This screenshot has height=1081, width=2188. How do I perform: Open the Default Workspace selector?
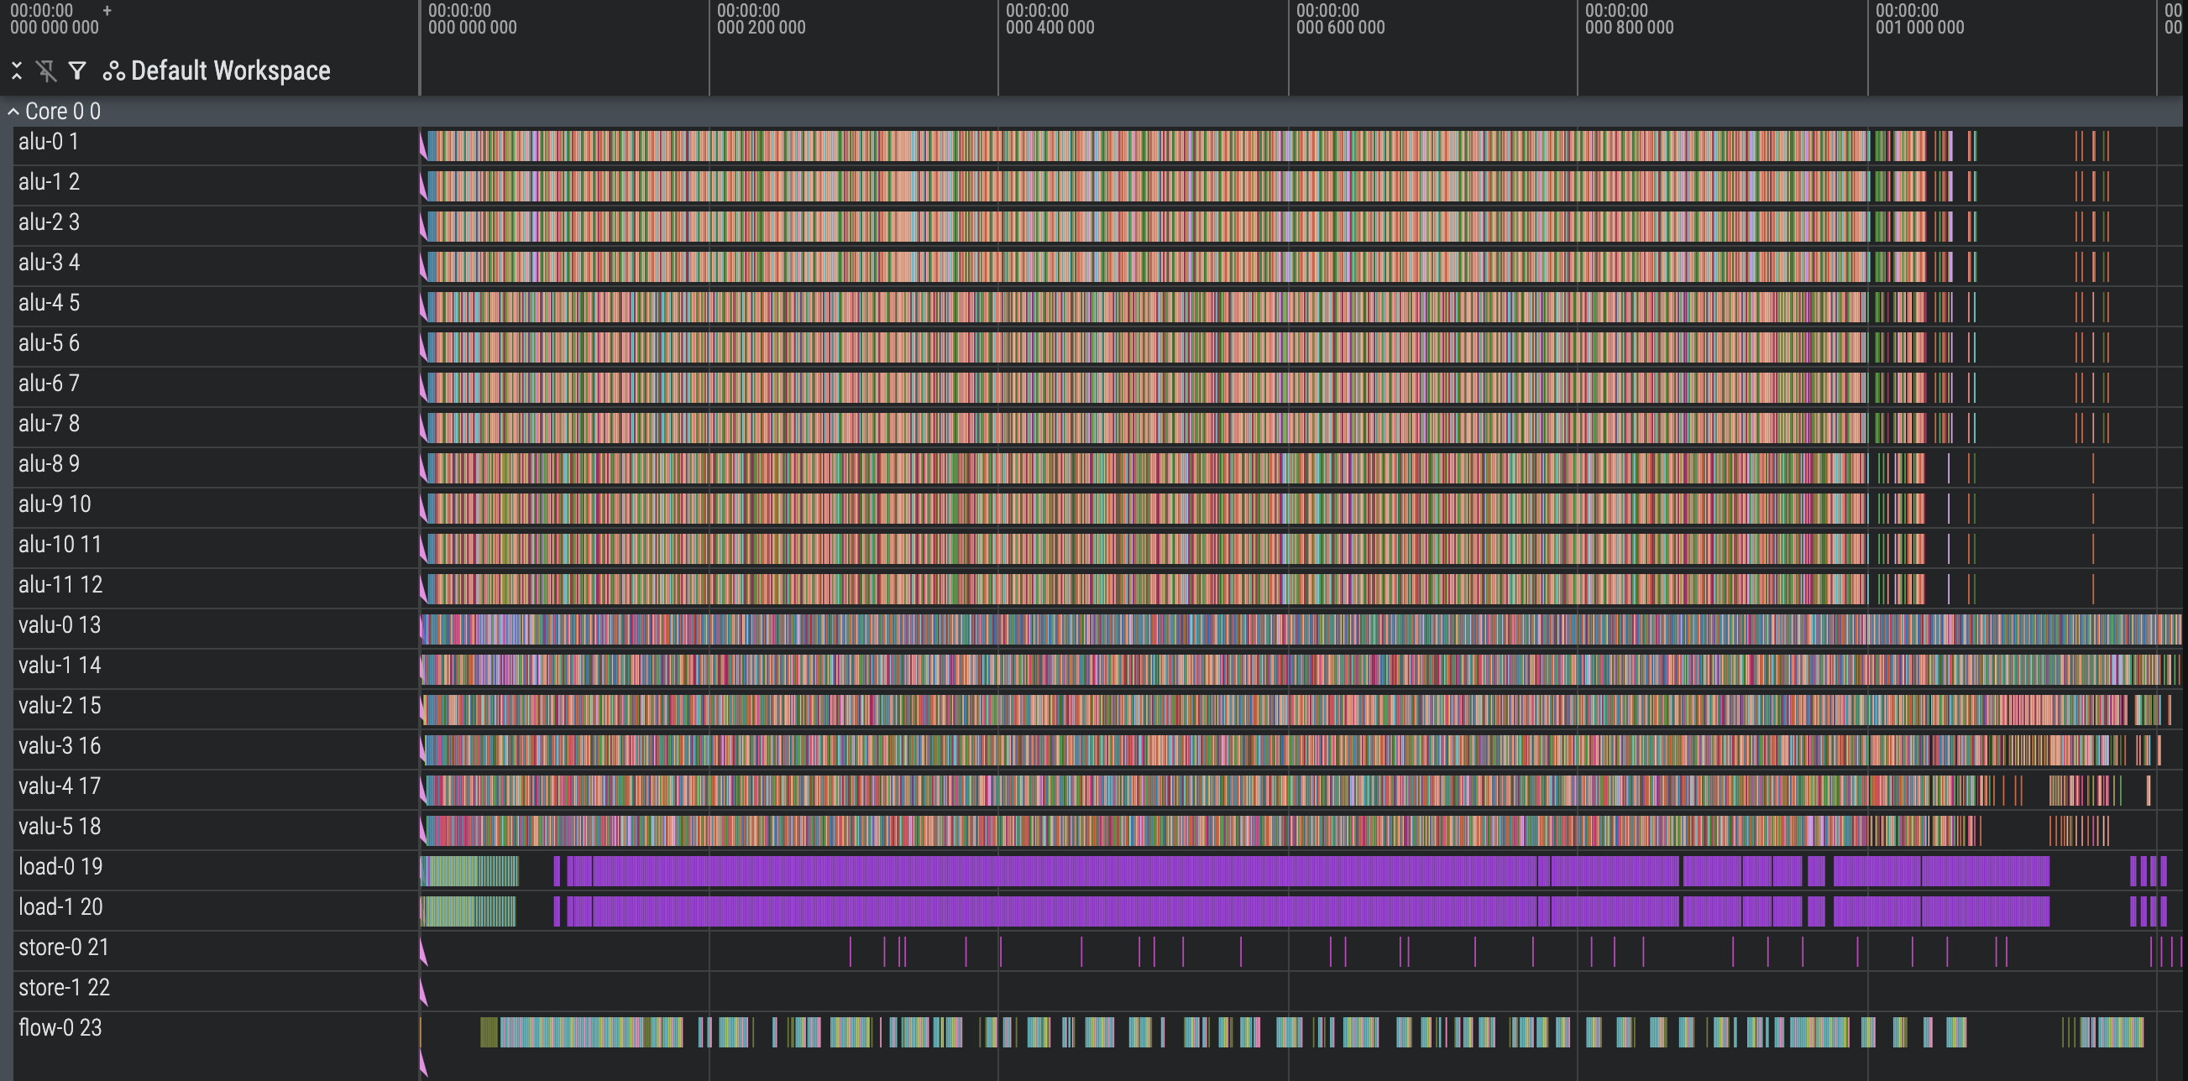click(230, 71)
